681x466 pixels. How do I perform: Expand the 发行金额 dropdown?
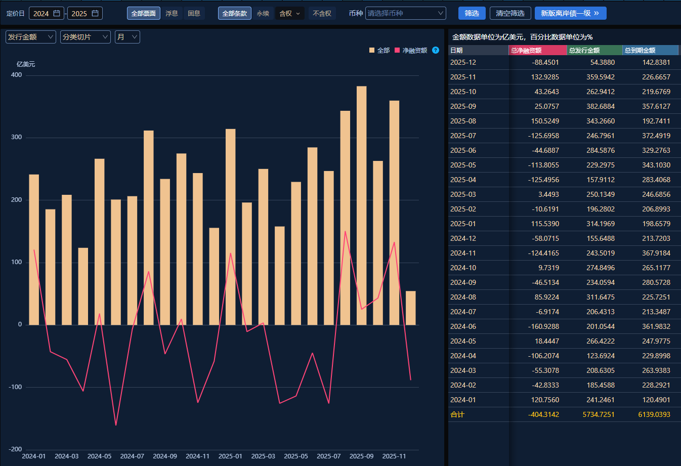[31, 37]
